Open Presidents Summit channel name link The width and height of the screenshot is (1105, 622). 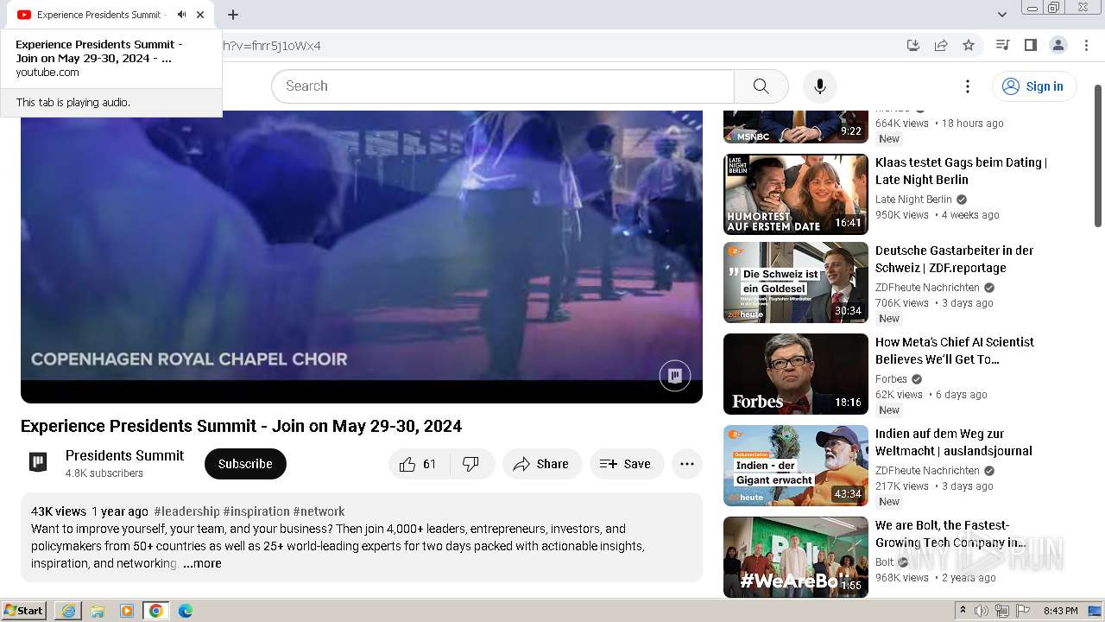(124, 455)
